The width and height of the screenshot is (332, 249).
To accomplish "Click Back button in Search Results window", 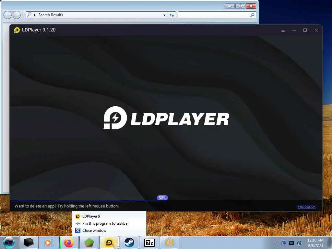I will (7, 15).
